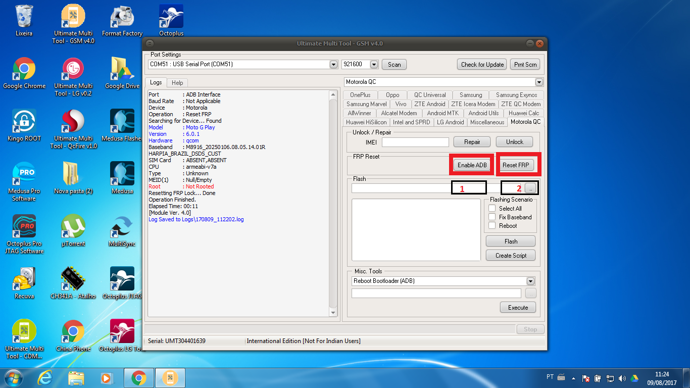Click the Misc. Tools parameter input field

tap(436, 294)
